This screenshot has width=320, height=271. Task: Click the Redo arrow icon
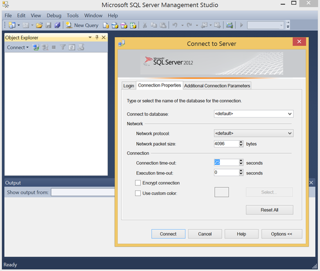pyautogui.click(x=190, y=25)
